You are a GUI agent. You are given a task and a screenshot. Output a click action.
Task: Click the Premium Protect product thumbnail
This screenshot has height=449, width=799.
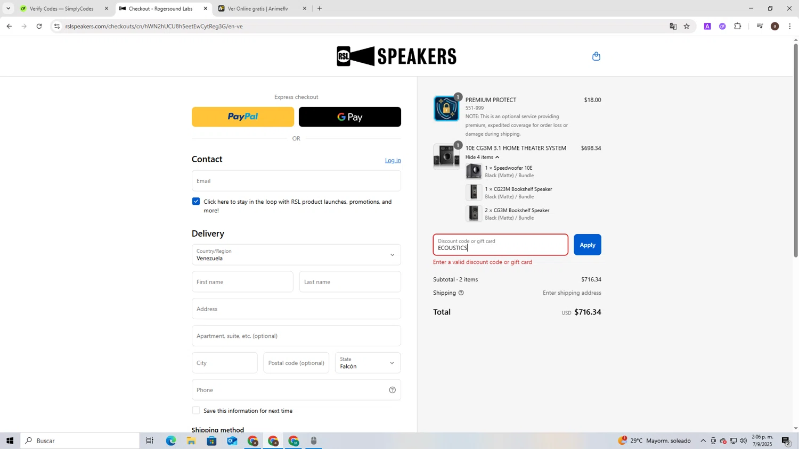tap(446, 109)
